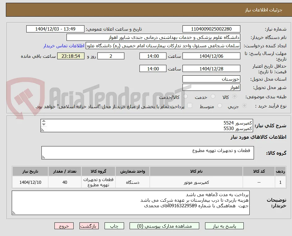This screenshot has height=236, width=292.
Task: Click the price validity time 14:00 field
Action: coord(153,69)
